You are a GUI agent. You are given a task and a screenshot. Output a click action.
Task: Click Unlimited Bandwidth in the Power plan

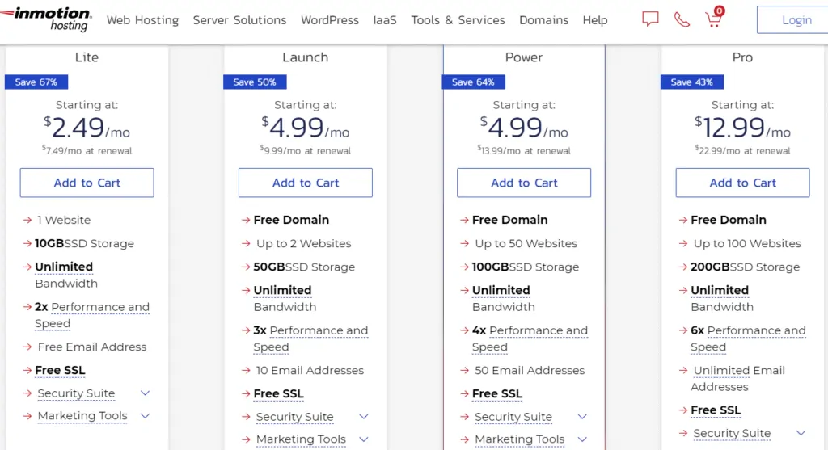[503, 299]
